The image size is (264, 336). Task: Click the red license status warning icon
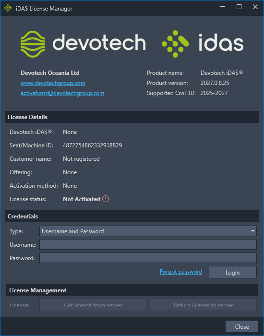[106, 199]
